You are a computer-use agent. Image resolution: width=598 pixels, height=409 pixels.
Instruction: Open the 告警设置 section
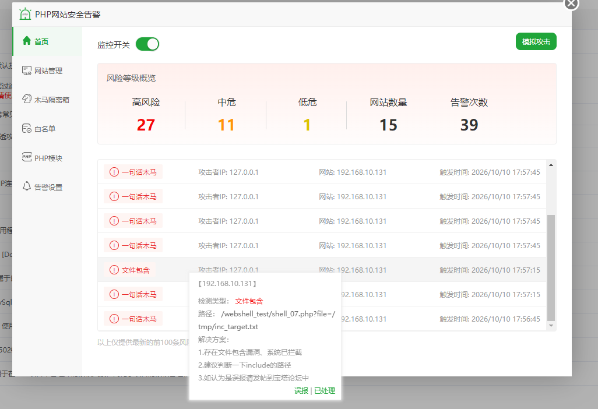coord(47,187)
